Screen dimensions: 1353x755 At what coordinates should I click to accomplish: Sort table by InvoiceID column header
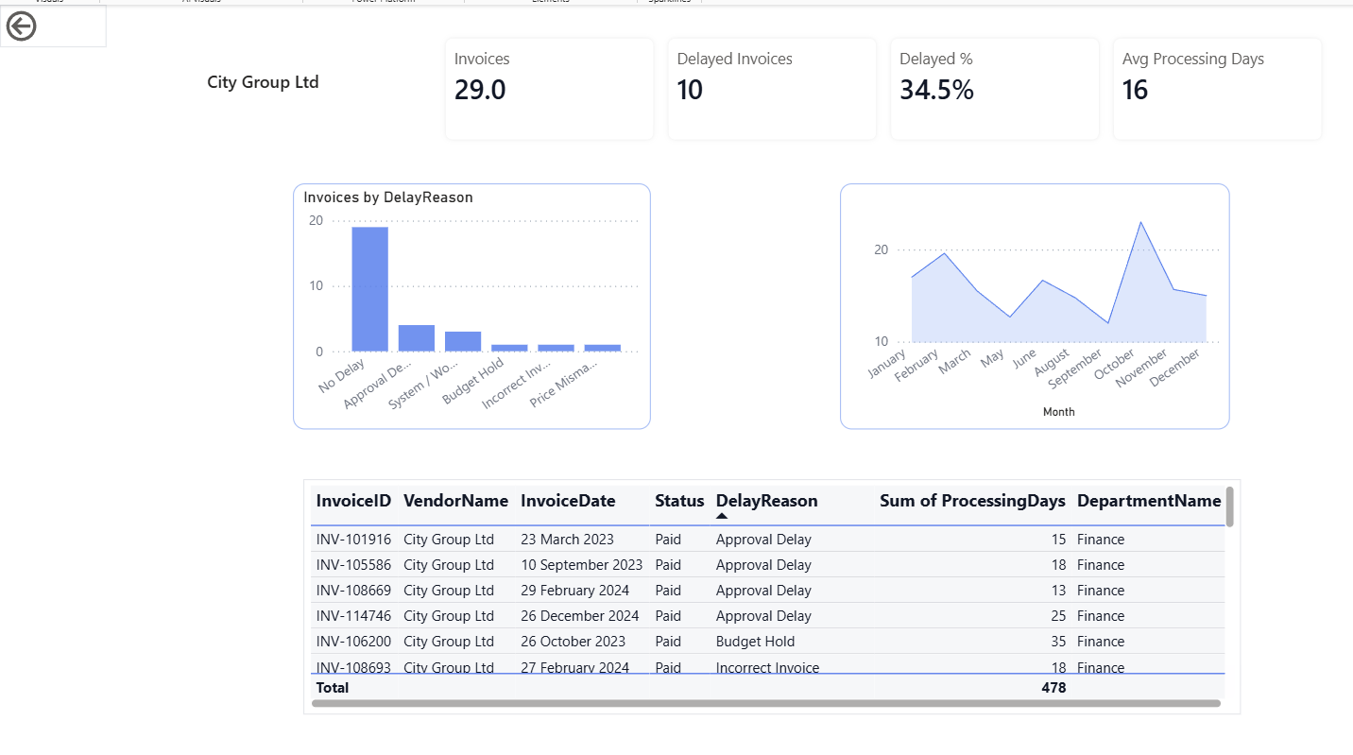tap(353, 501)
